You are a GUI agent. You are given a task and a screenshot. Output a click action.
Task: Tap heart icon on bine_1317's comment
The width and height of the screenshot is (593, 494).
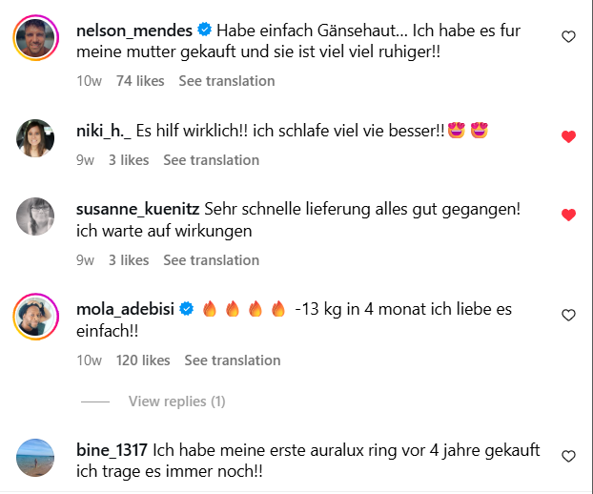(569, 457)
